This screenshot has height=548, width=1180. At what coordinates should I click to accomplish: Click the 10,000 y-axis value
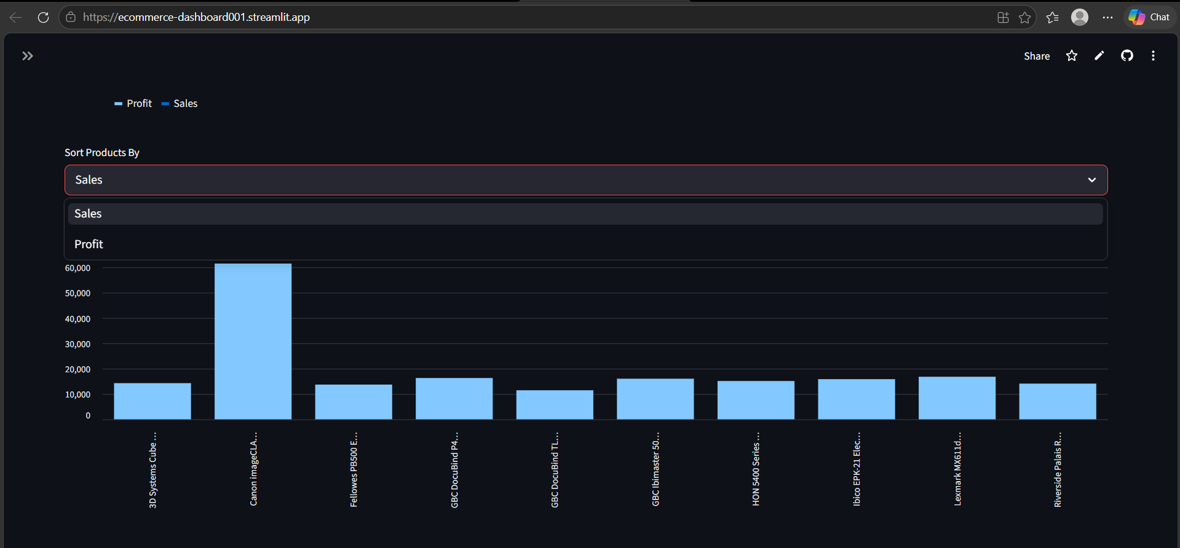pyautogui.click(x=77, y=394)
